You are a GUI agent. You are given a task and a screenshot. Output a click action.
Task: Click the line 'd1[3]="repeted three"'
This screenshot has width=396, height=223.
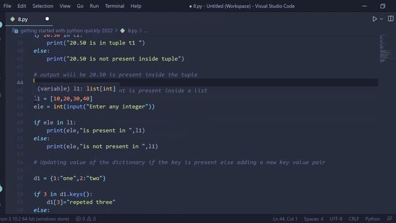coord(81,203)
